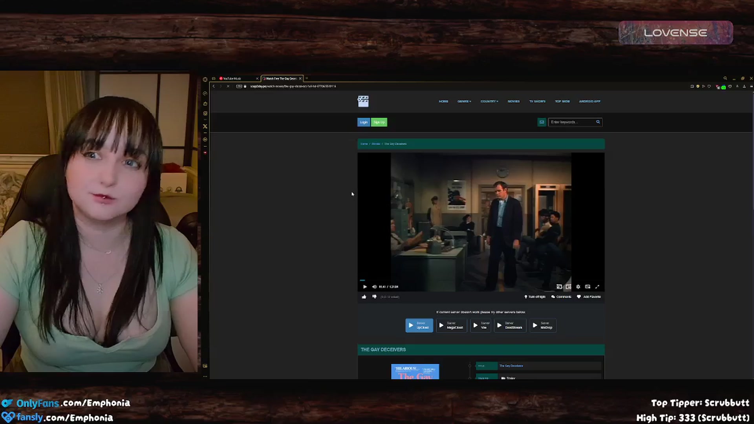Screen dimensions: 754x424
Task: Click the Movies breadcrumb link
Action: [376, 144]
